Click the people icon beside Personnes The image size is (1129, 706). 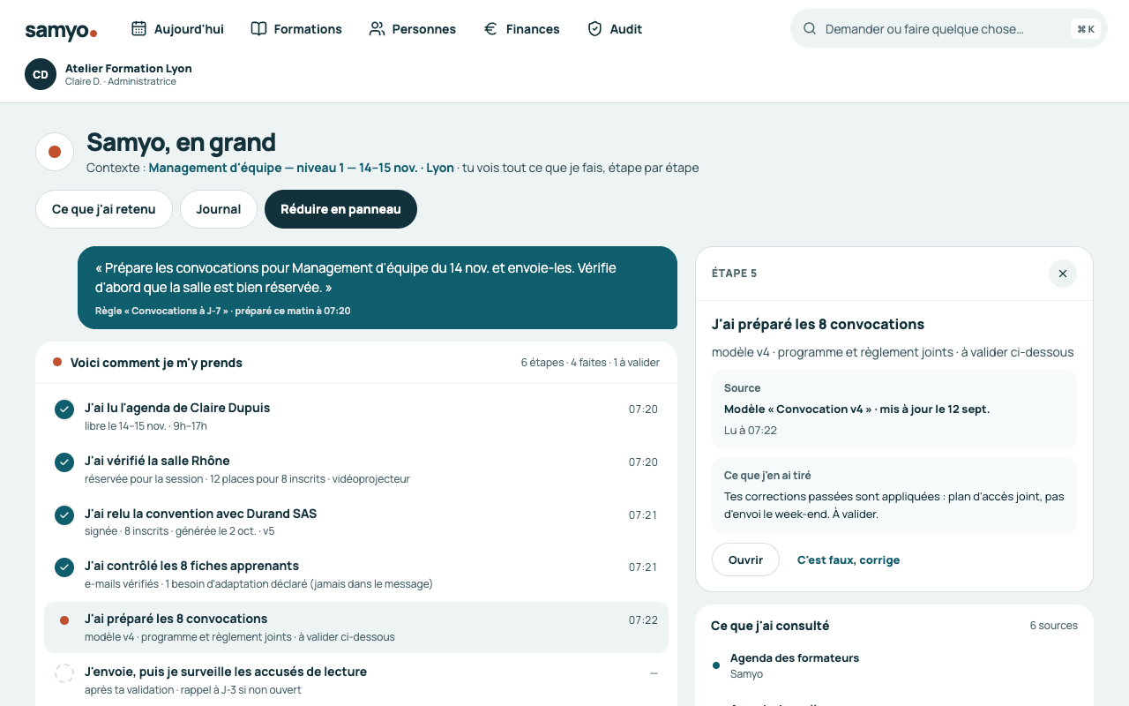(x=377, y=29)
